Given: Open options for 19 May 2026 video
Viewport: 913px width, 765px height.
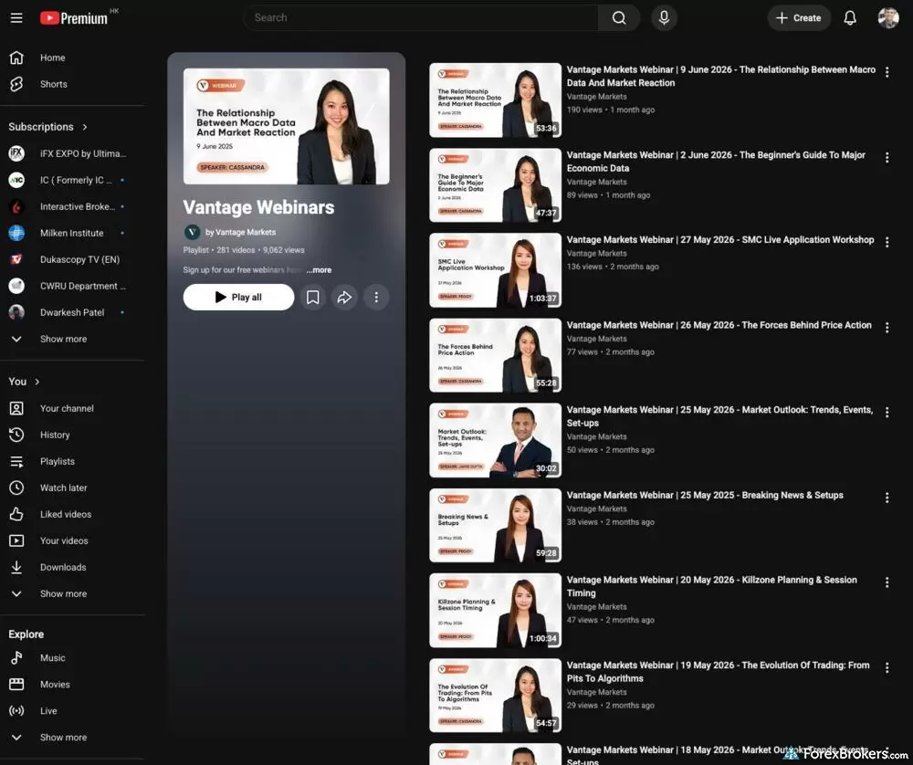Looking at the screenshot, I should [x=887, y=668].
